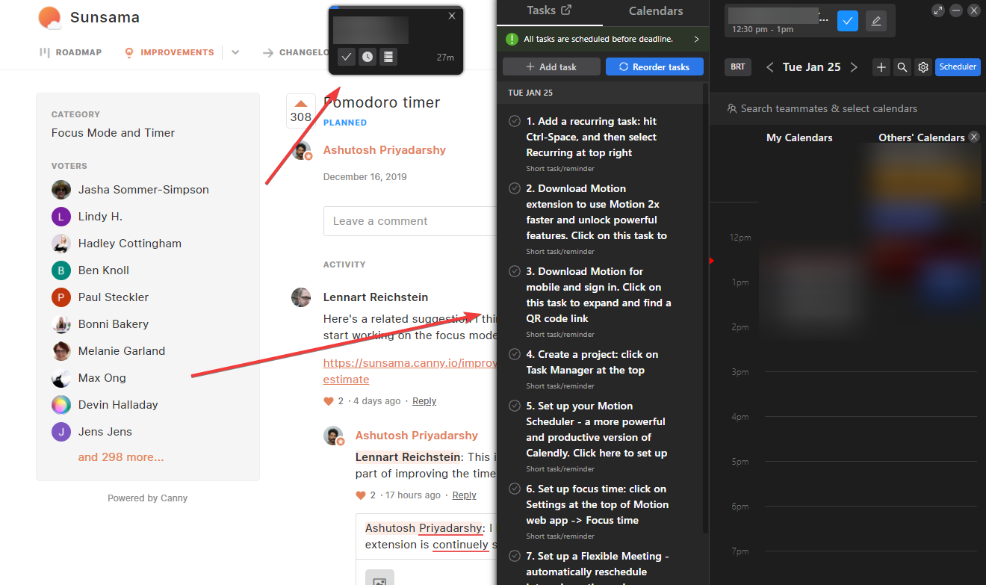Screen dimensions: 986x585
Task: Check off task 1 Add a recurring task
Action: (x=515, y=121)
